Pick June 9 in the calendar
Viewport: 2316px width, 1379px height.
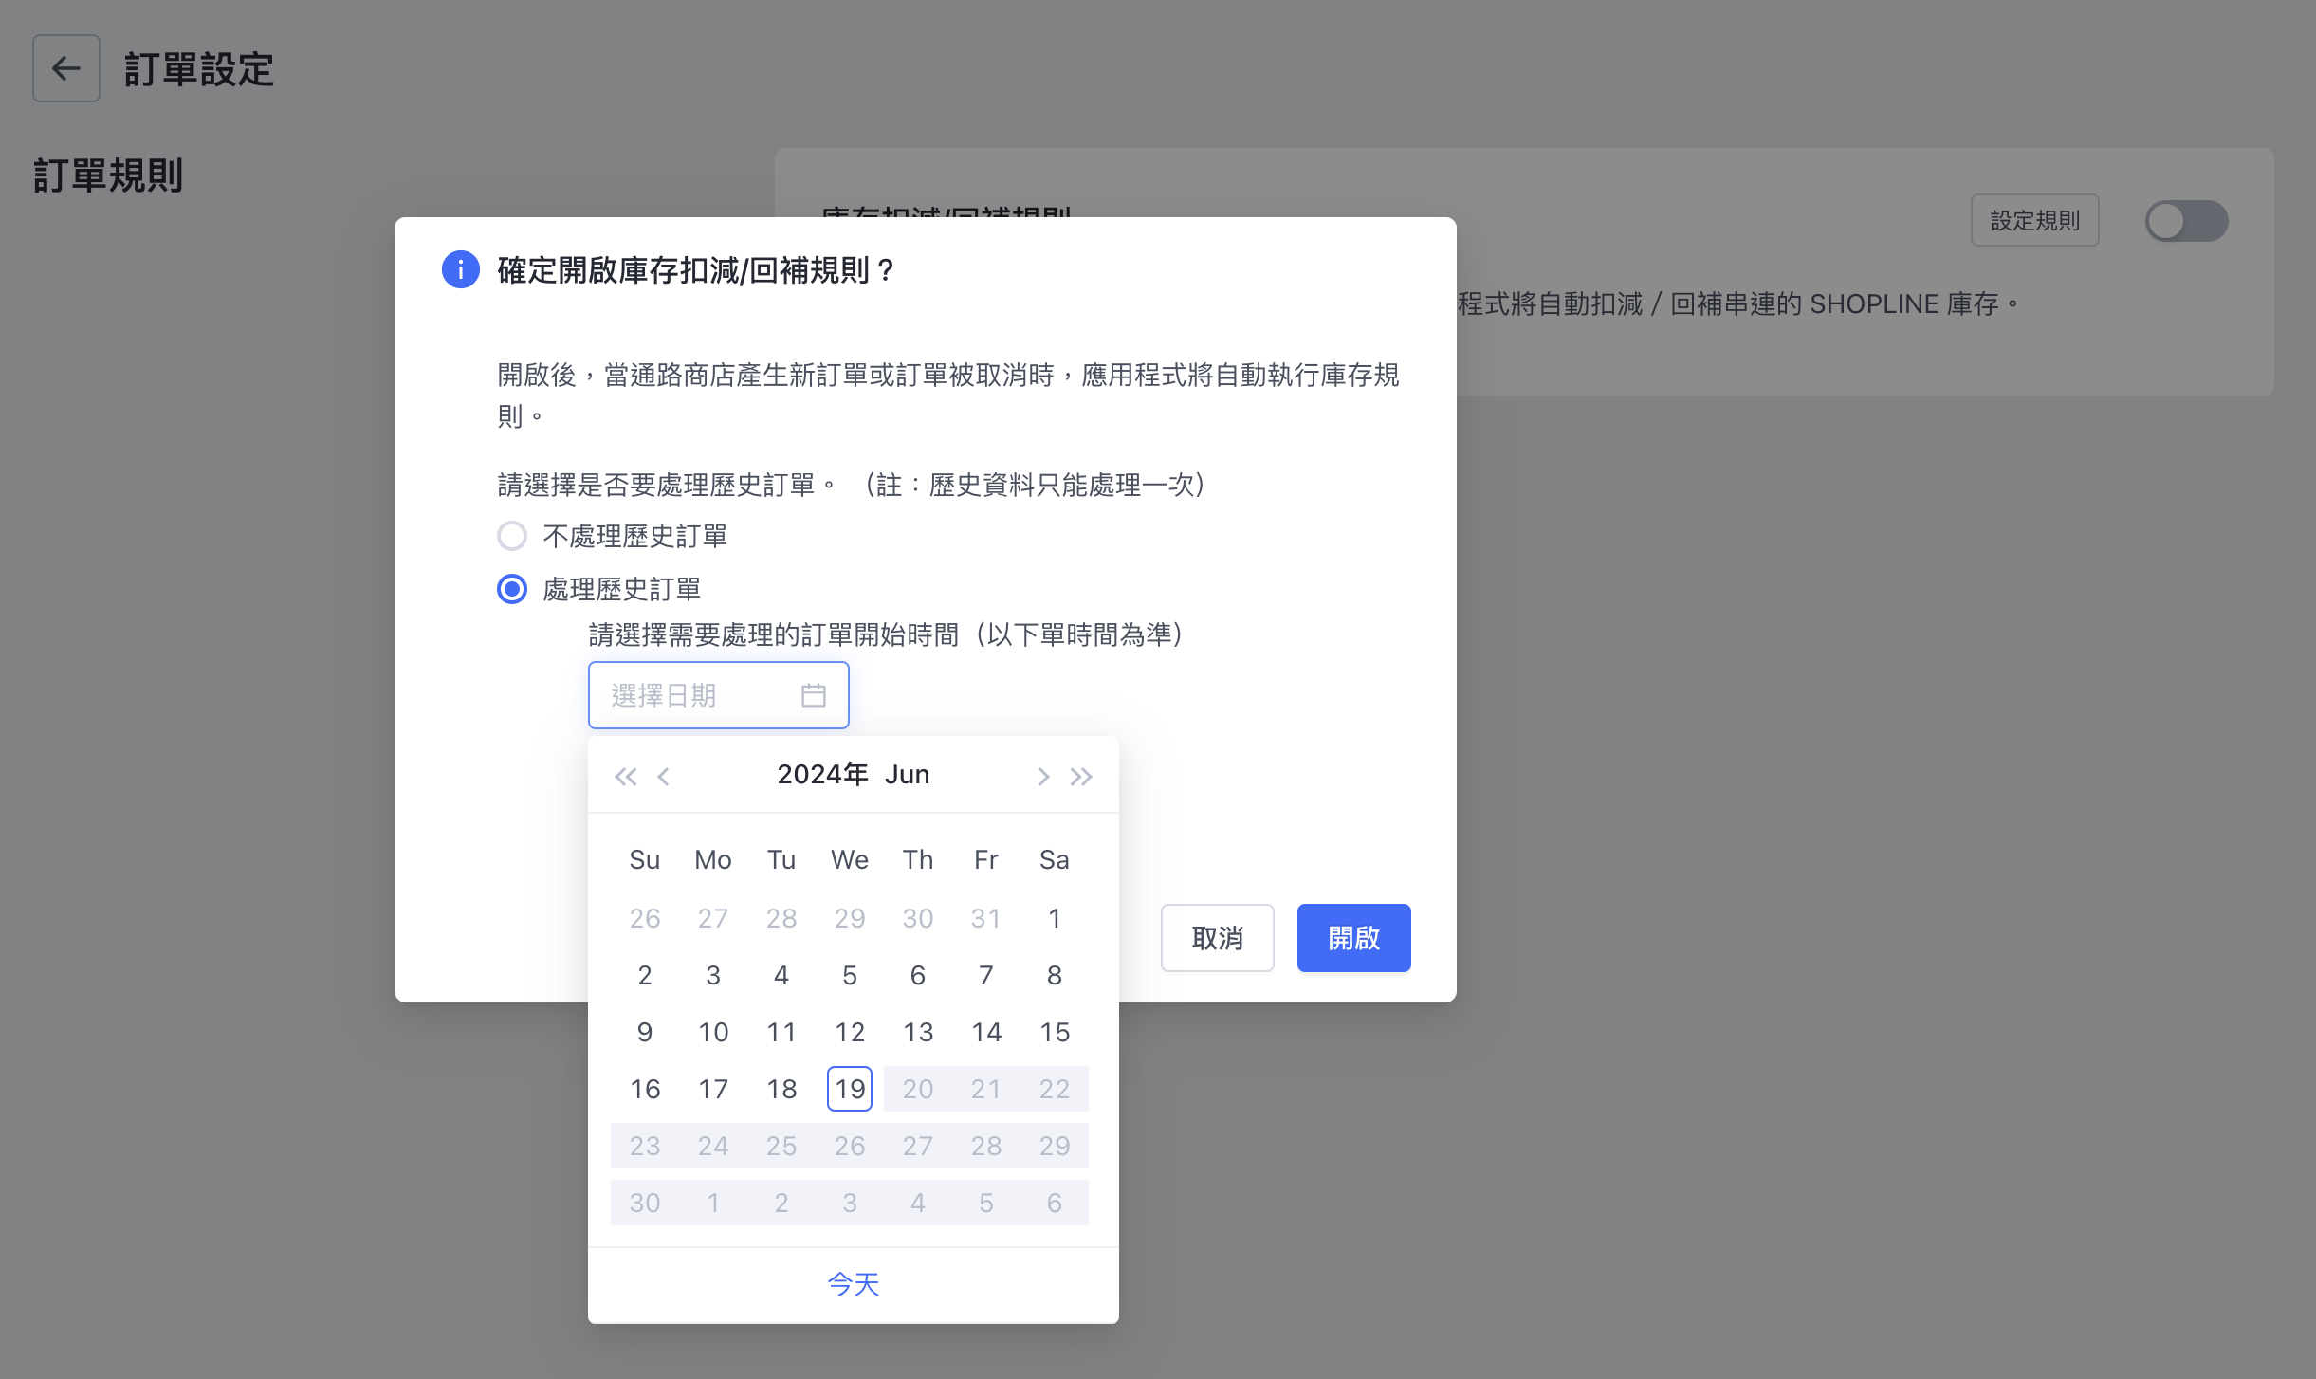[645, 1032]
